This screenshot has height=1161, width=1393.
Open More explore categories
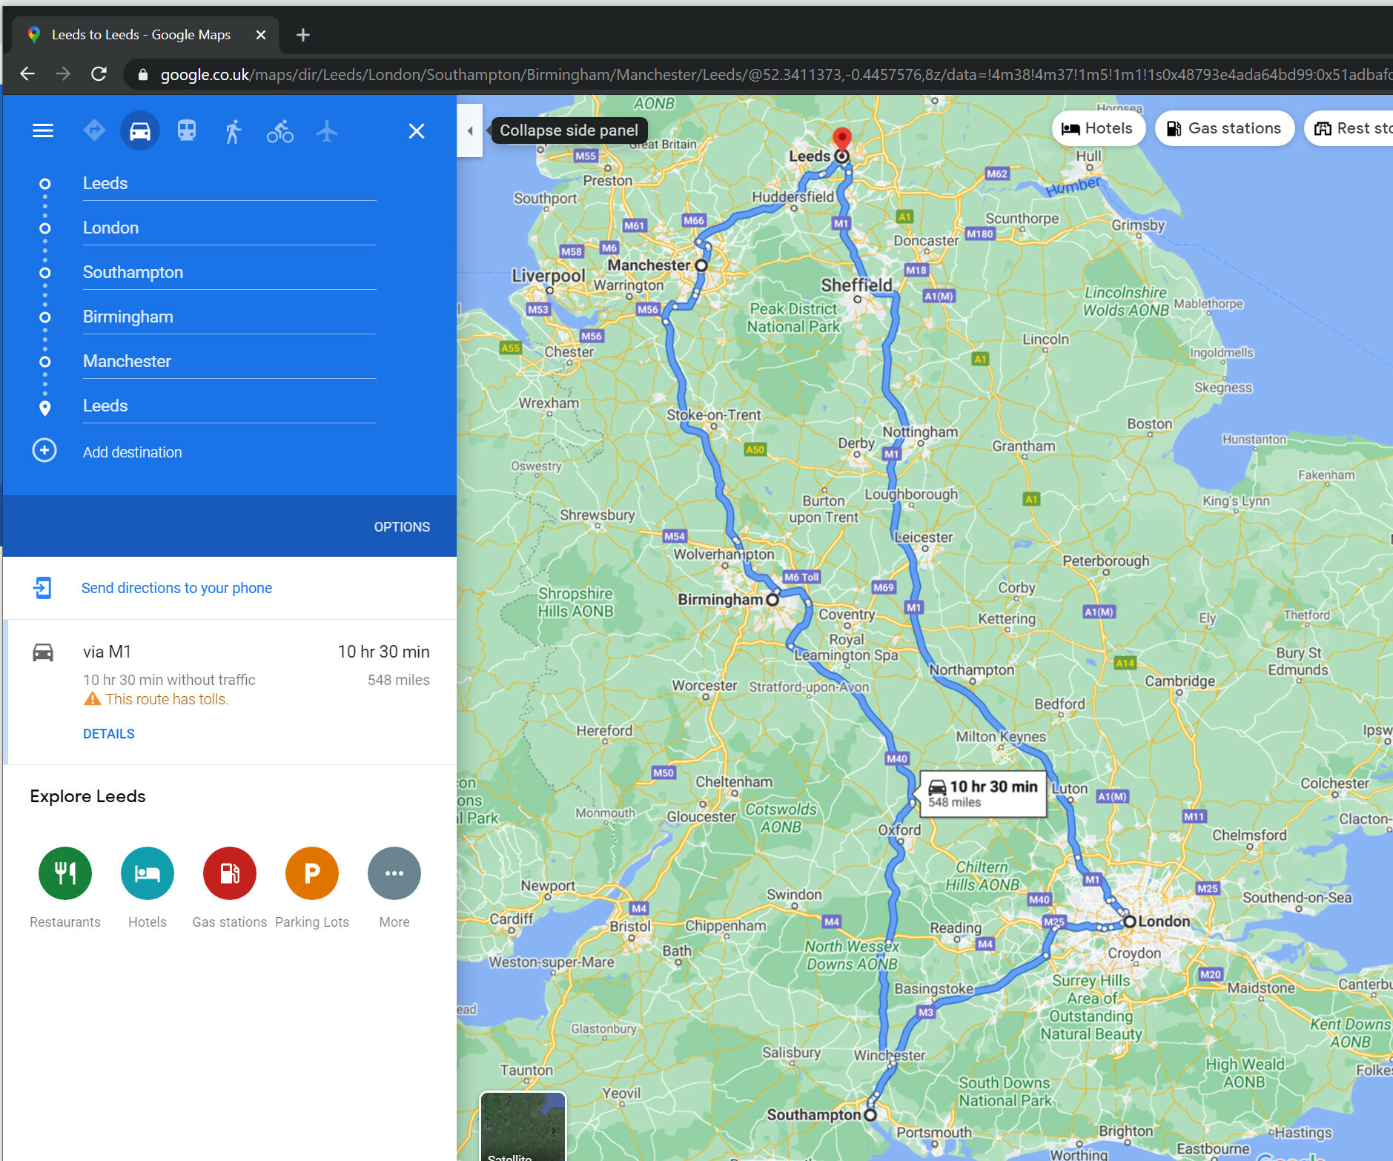[394, 873]
